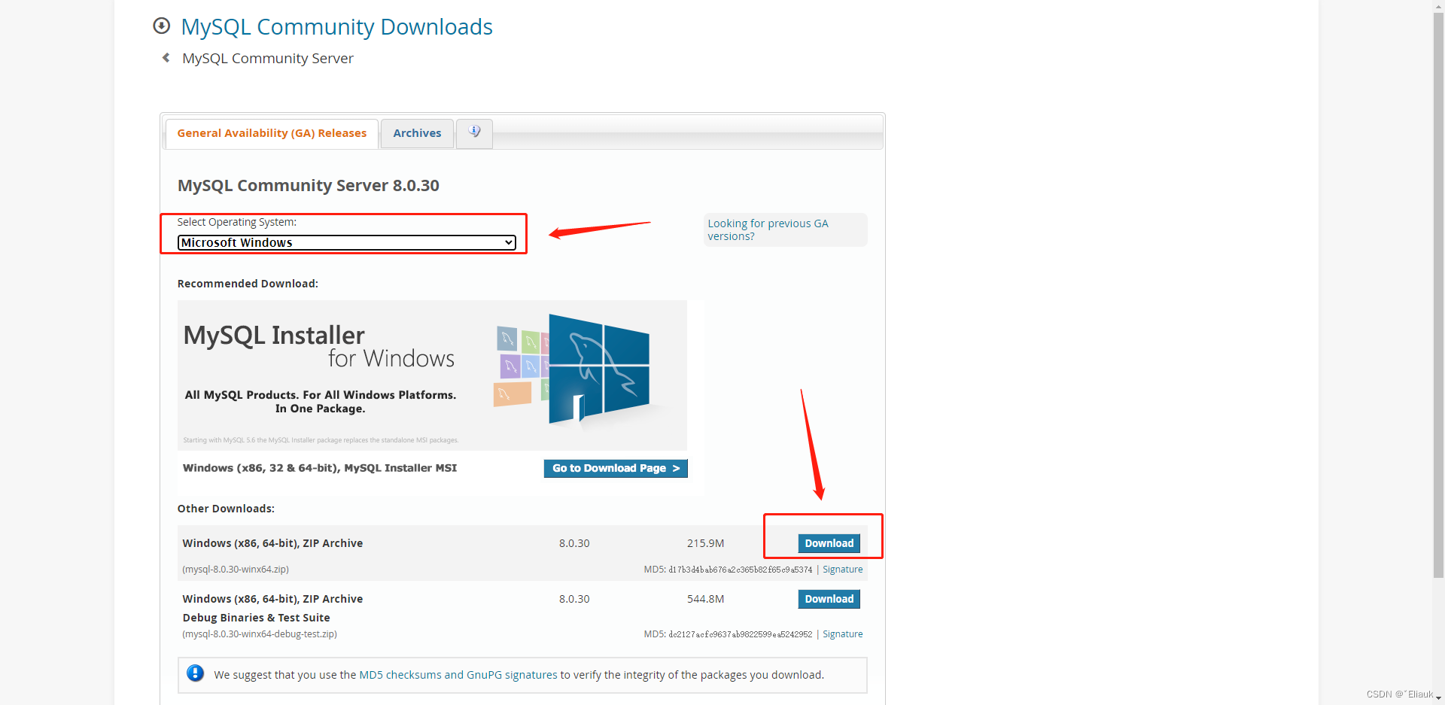Open the Select Operating System dropdown
1445x705 pixels.
pos(347,242)
